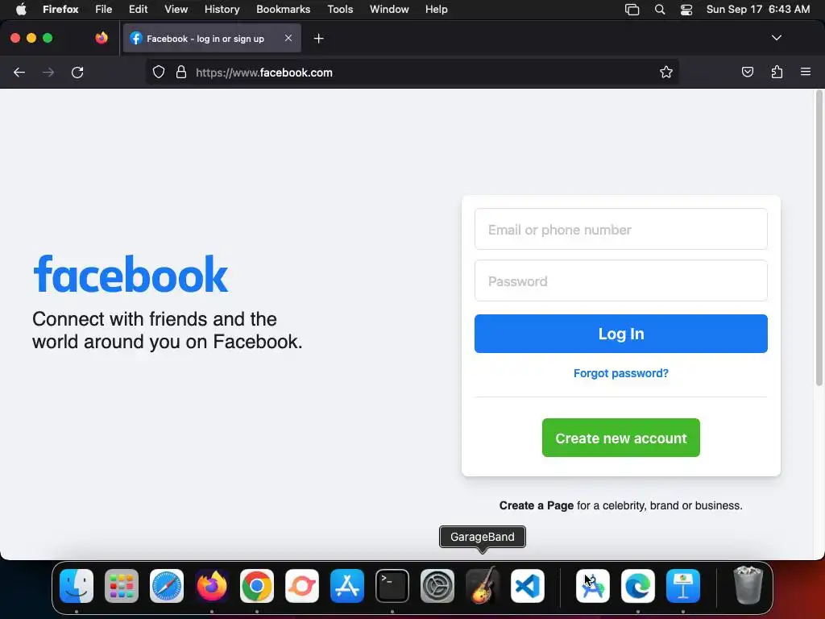This screenshot has width=825, height=619.
Task: Open the Extensions puzzle icon
Action: [x=777, y=72]
